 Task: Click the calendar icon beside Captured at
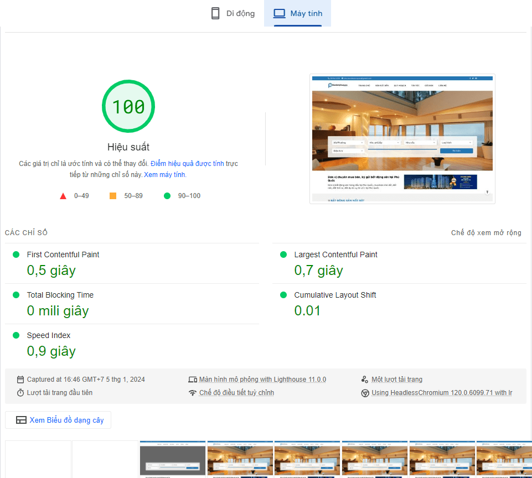tap(20, 380)
